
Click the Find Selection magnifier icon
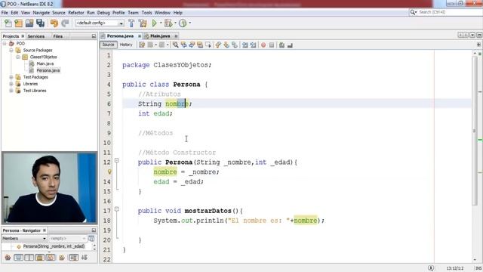pyautogui.click(x=176, y=45)
